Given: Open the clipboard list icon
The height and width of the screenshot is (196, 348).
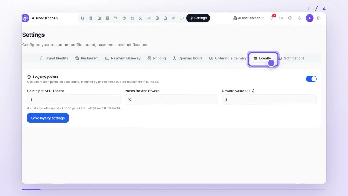Looking at the screenshot, I should tap(165, 18).
